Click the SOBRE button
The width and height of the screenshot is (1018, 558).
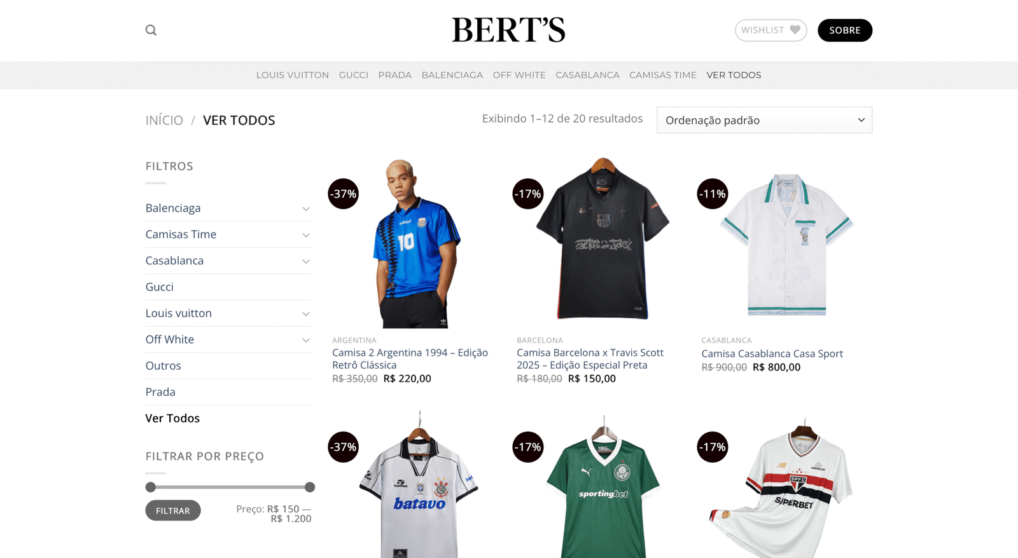click(845, 30)
